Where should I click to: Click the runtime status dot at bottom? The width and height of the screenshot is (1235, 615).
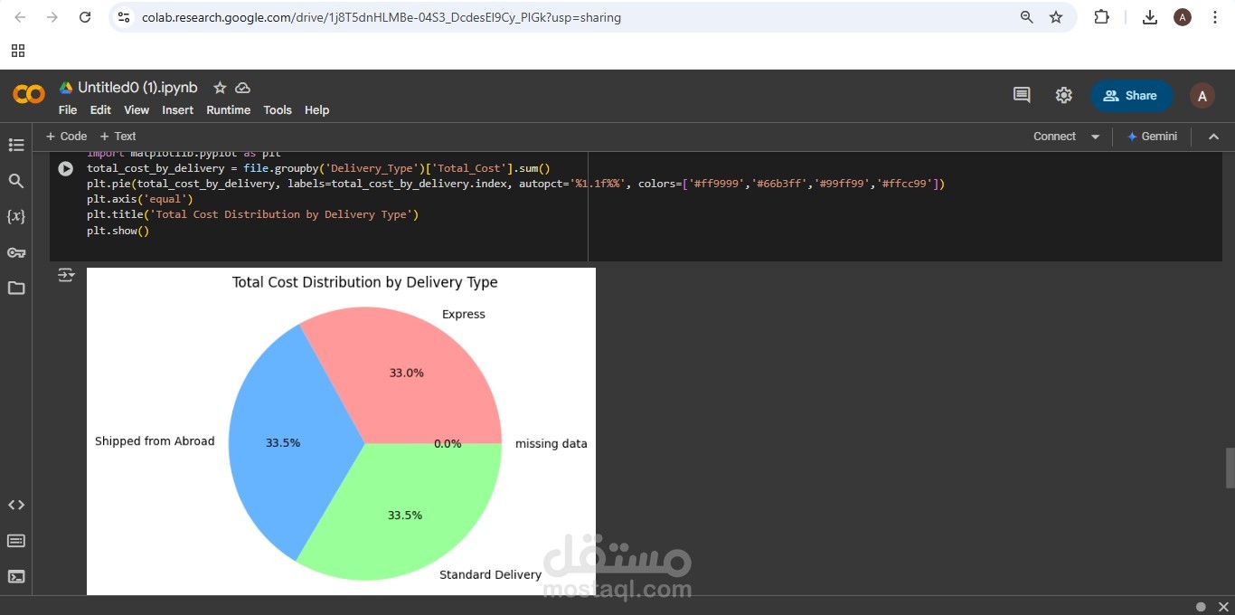[1201, 606]
